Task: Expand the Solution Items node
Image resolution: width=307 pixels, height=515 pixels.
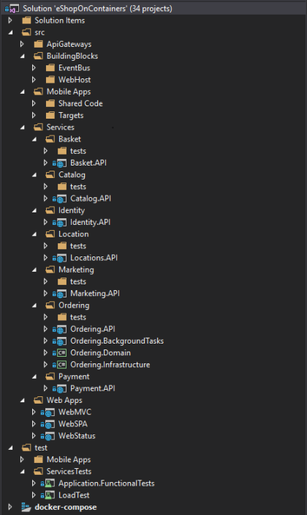Action: click(10, 21)
